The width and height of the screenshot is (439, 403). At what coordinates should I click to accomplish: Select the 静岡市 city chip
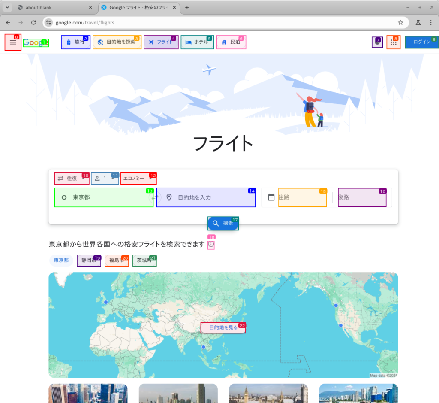pyautogui.click(x=89, y=261)
